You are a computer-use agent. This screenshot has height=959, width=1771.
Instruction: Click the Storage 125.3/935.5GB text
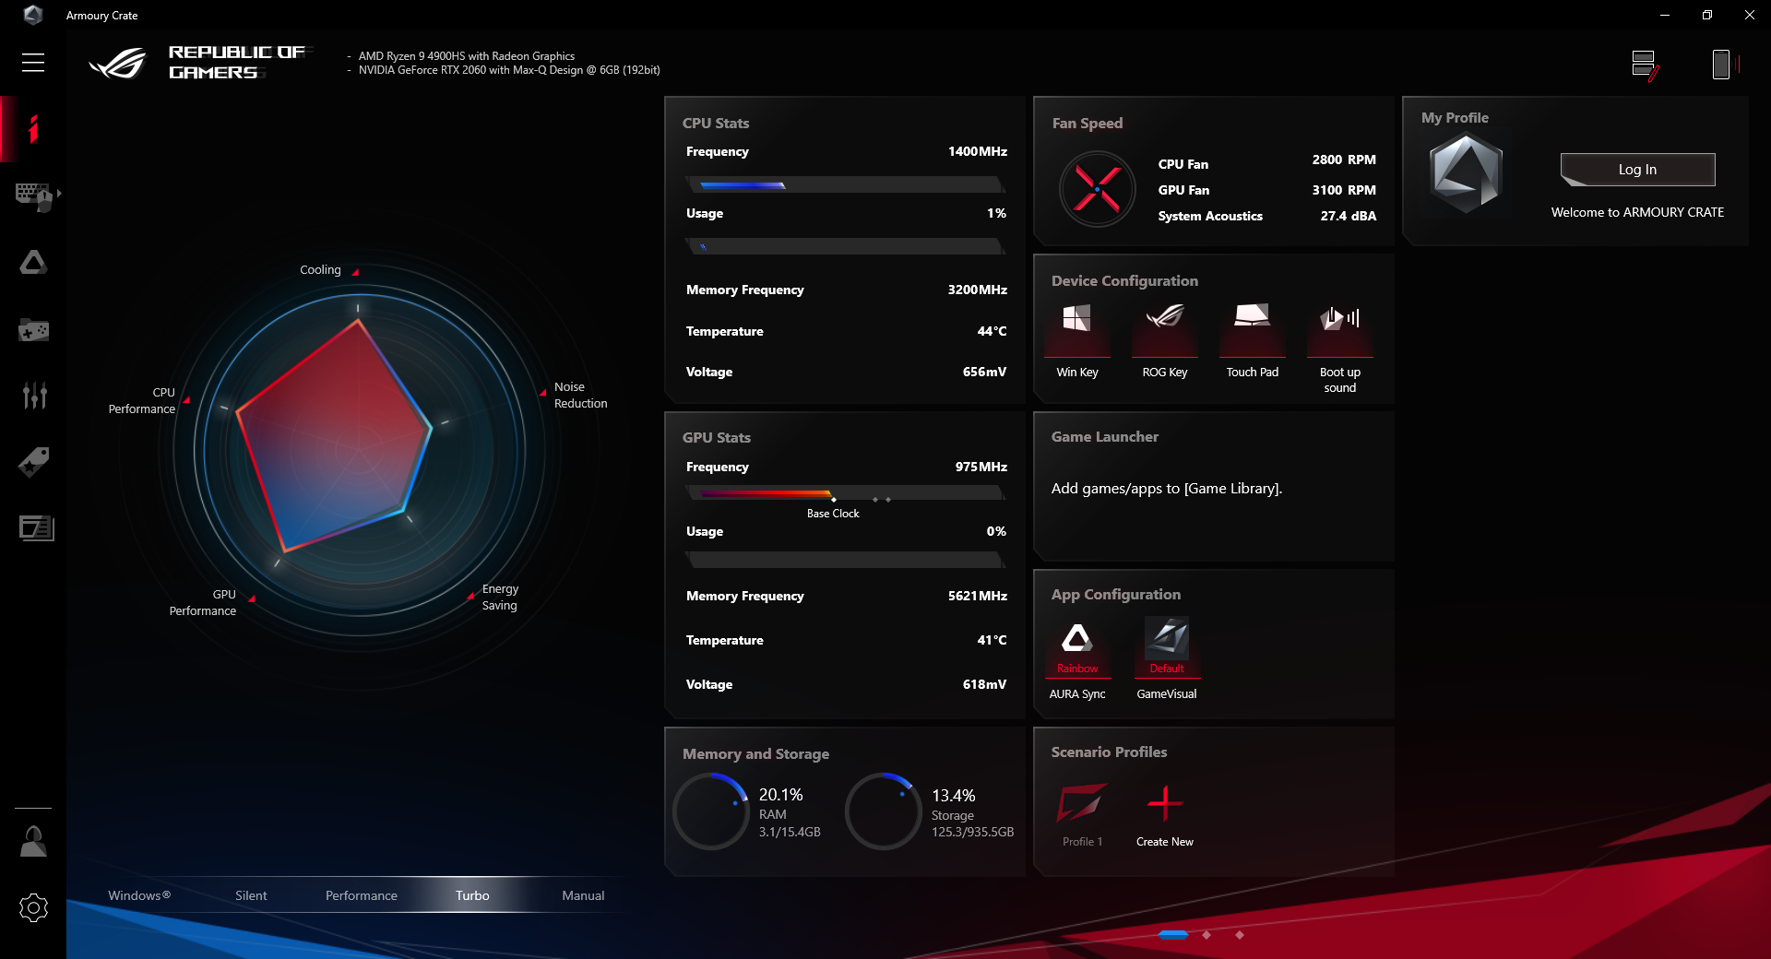pyautogui.click(x=972, y=832)
